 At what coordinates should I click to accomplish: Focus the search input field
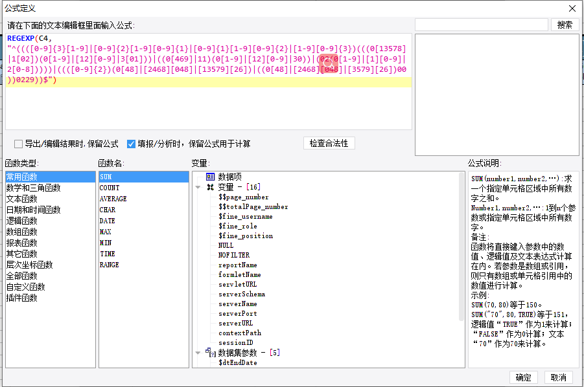pyautogui.click(x=481, y=25)
